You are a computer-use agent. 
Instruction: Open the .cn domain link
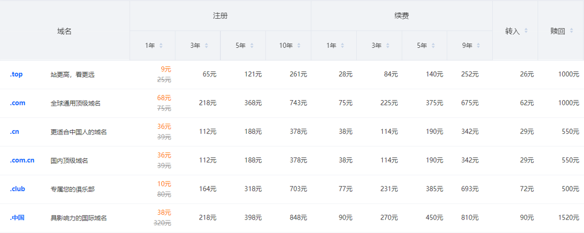pyautogui.click(x=15, y=132)
